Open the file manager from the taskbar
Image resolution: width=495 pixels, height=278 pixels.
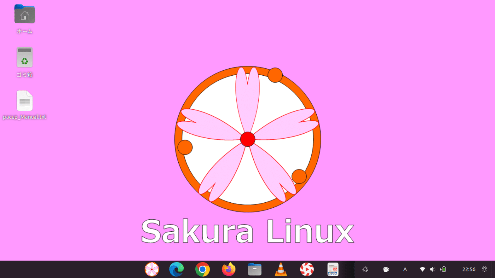tap(254, 269)
